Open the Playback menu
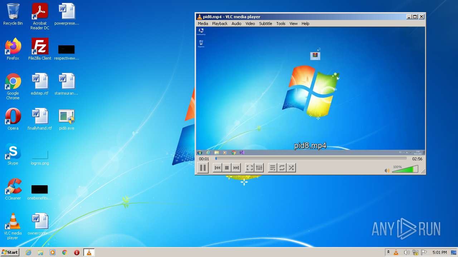 coord(220,24)
